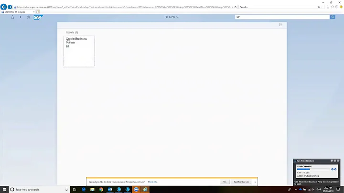344x193 pixels.
Task: Click the ENG language indicator
Action: coord(319,189)
